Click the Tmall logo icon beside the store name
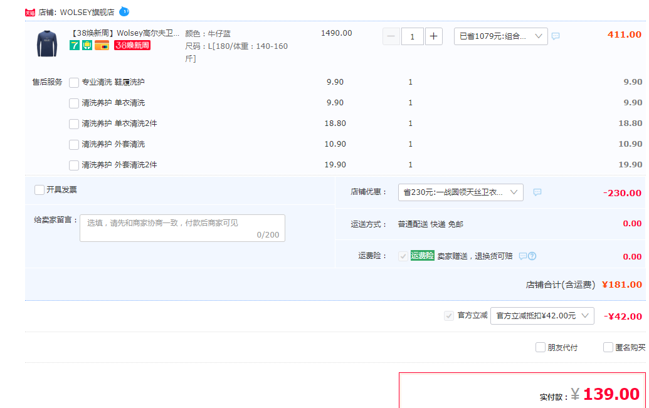This screenshot has width=649, height=408. pos(30,13)
